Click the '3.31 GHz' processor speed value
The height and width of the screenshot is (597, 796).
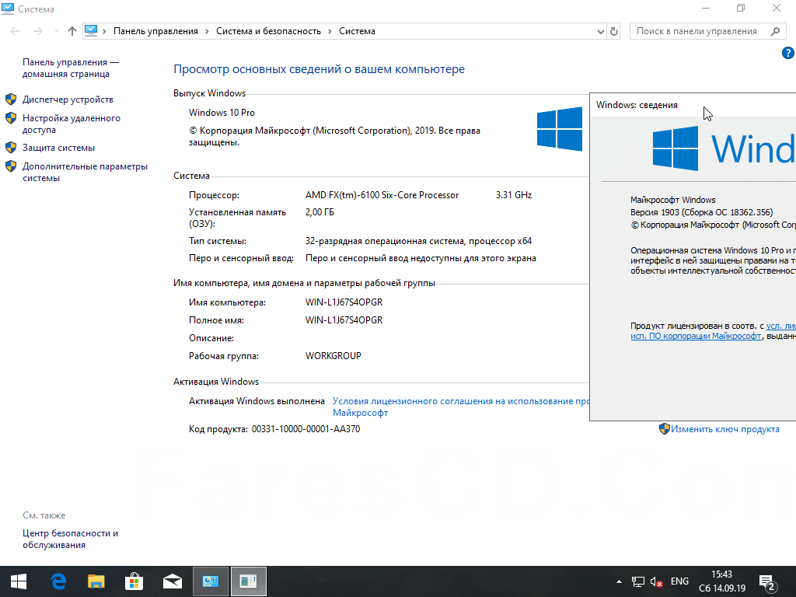514,195
